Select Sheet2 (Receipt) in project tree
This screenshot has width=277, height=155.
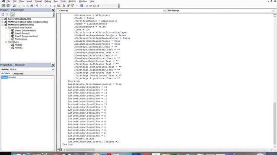pos(22,34)
